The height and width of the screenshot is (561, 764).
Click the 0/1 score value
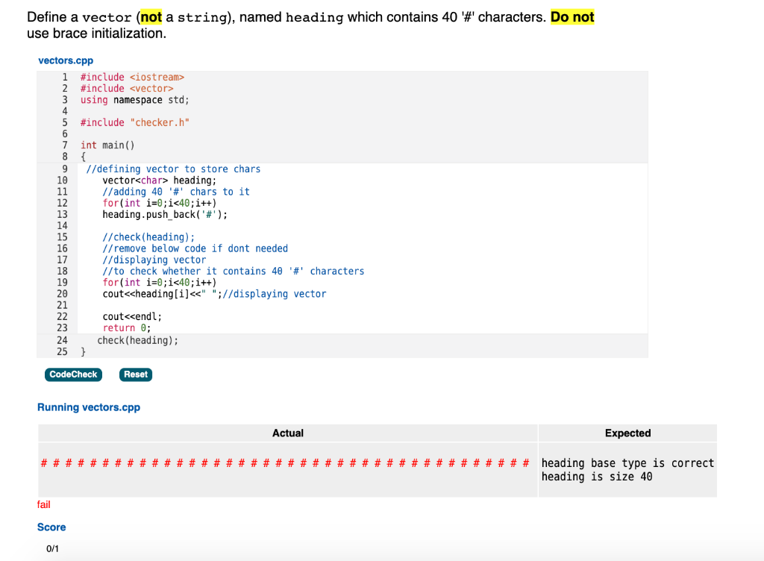51,547
